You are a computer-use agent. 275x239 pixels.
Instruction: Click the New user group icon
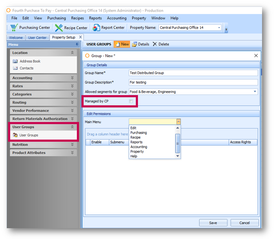(118, 44)
